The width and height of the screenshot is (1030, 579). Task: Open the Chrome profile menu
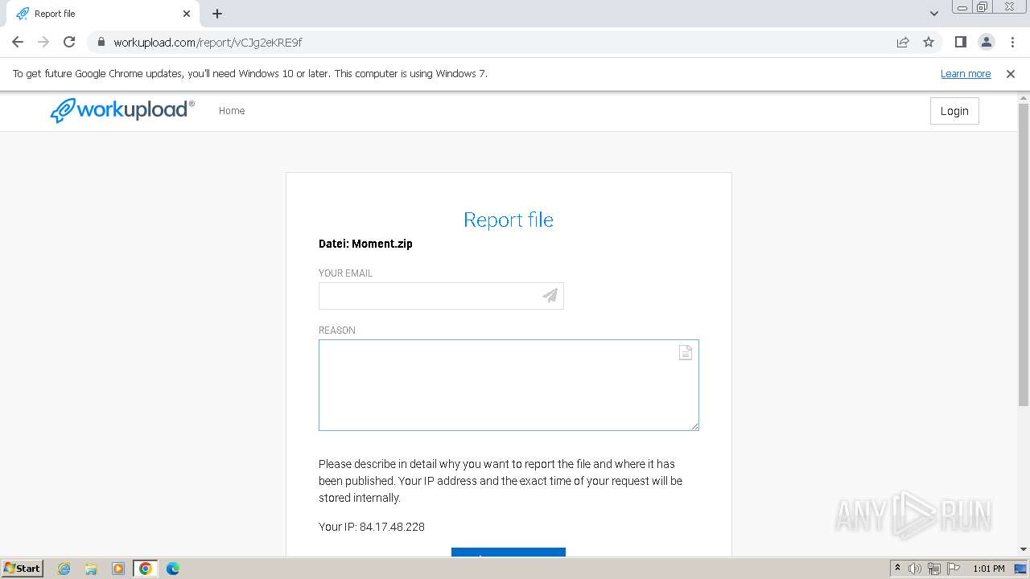click(987, 42)
